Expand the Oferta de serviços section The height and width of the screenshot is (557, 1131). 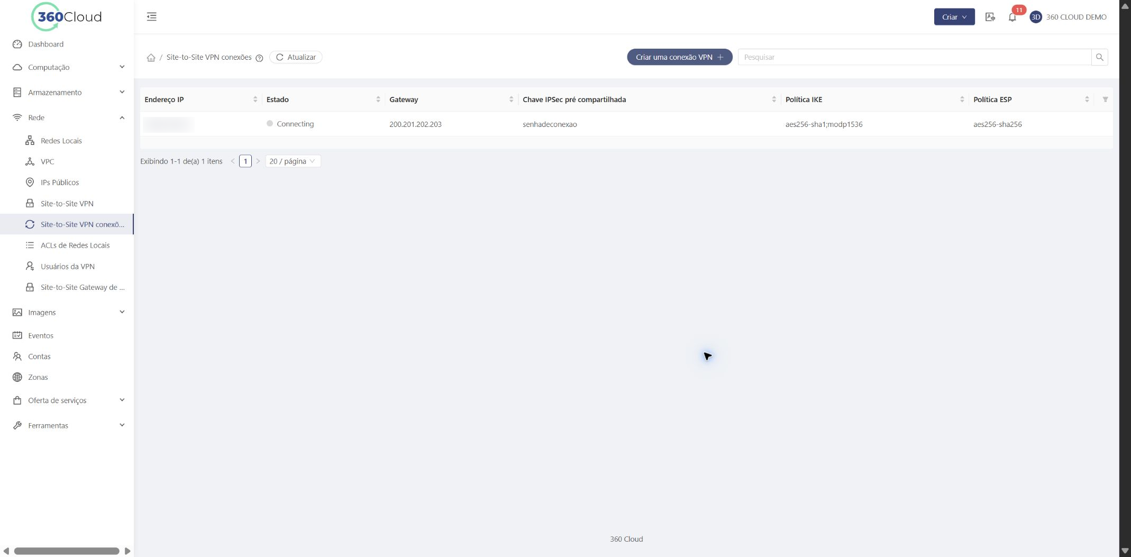click(67, 400)
